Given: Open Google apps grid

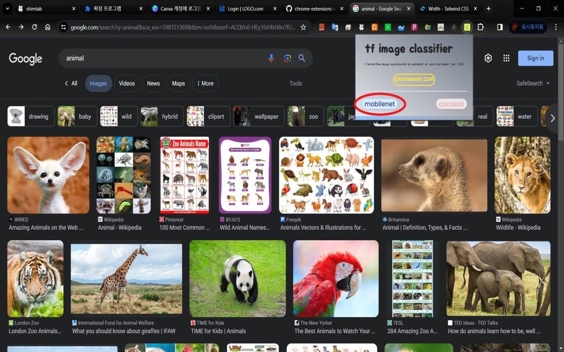Looking at the screenshot, I should tap(506, 58).
